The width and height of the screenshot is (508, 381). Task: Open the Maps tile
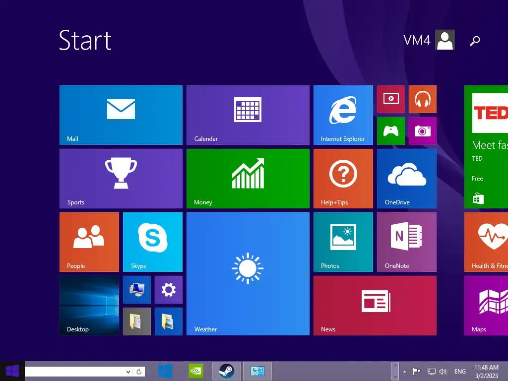point(486,306)
